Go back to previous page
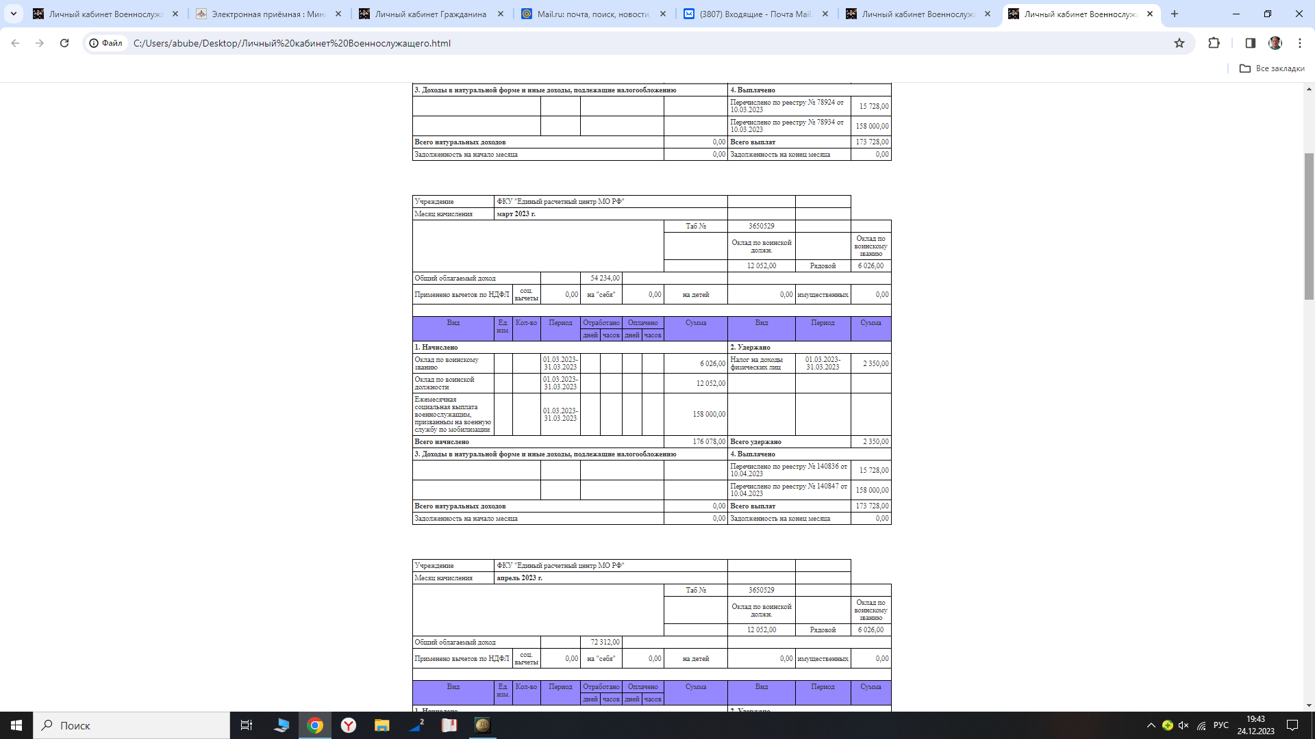 pyautogui.click(x=15, y=43)
